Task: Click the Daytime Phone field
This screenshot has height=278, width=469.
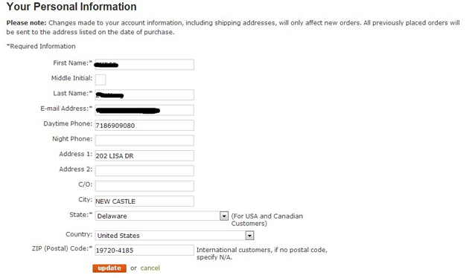Action: point(144,126)
